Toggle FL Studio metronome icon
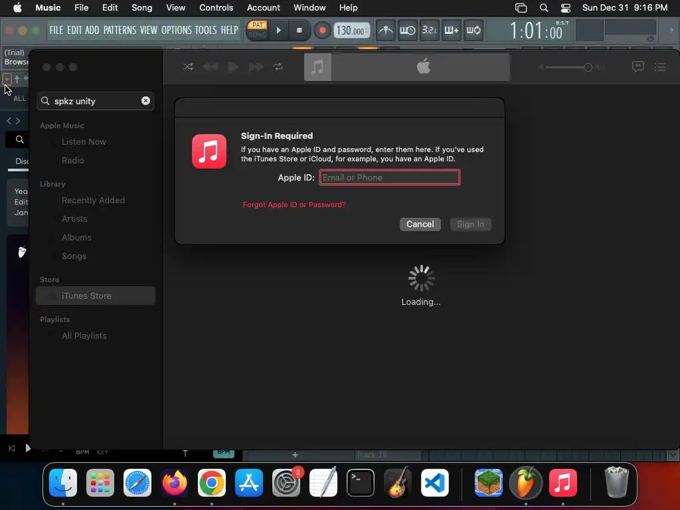The height and width of the screenshot is (510, 680). [x=385, y=31]
